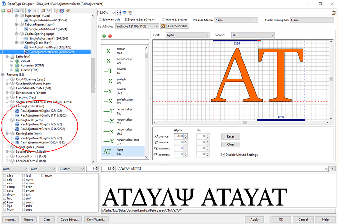Image resolution: width=338 pixels, height=224 pixels.
Task: Click the red remove pair icon
Action: [109, 36]
